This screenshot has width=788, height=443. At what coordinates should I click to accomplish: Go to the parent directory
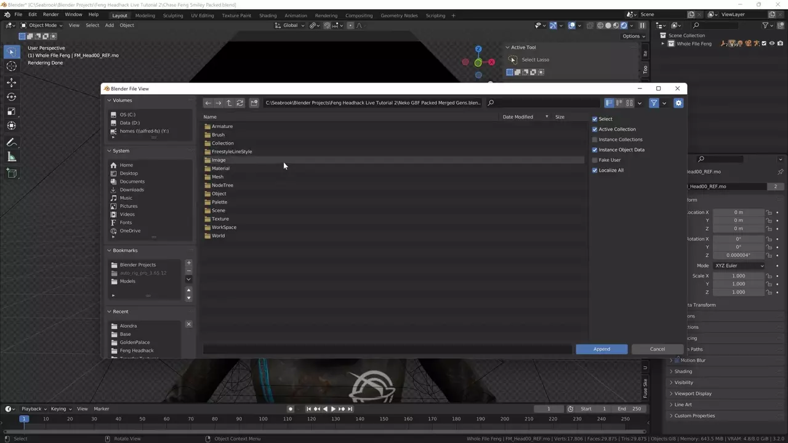(229, 103)
